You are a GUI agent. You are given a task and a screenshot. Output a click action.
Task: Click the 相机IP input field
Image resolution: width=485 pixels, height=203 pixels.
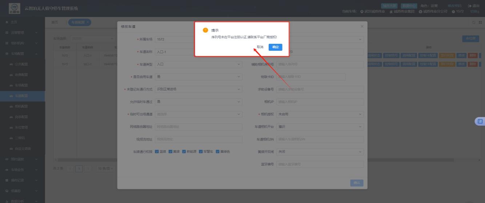[320, 102]
